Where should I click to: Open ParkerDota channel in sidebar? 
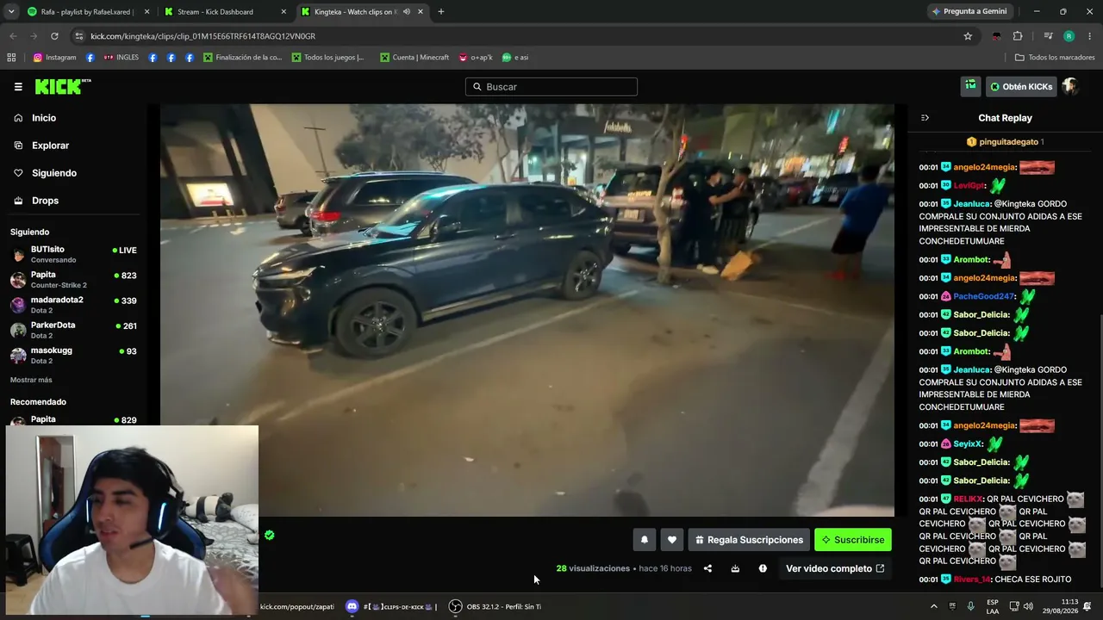coord(73,330)
